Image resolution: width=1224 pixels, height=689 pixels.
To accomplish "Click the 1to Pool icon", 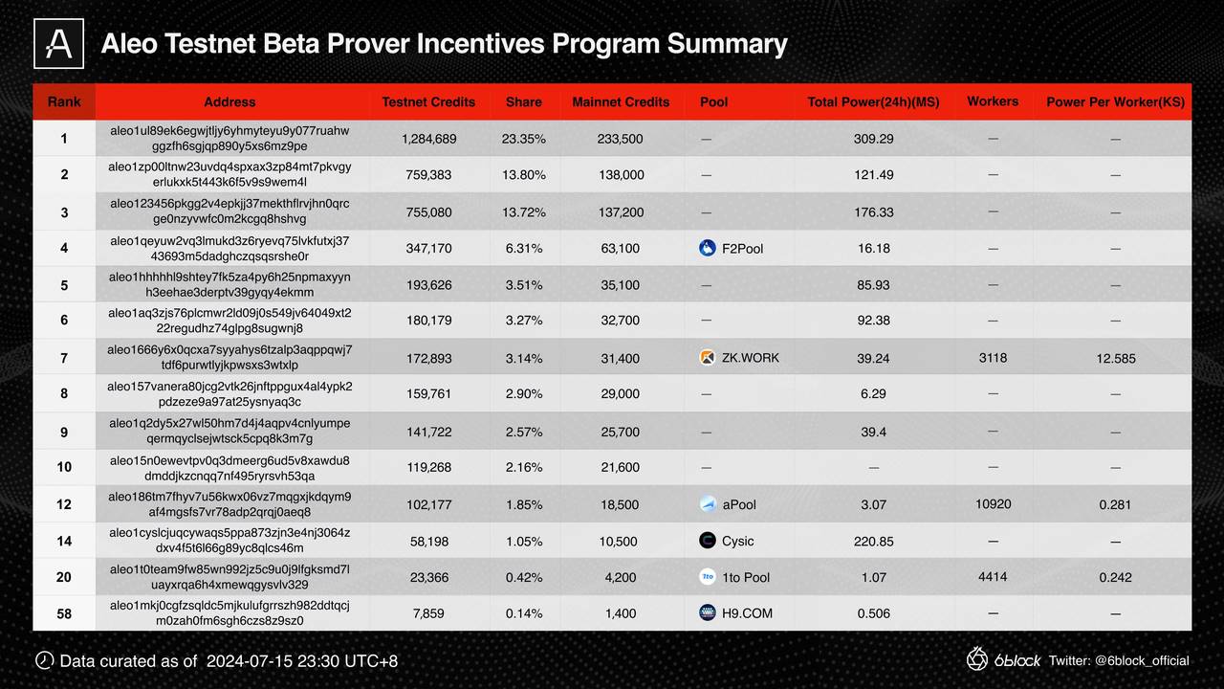I will coord(708,577).
